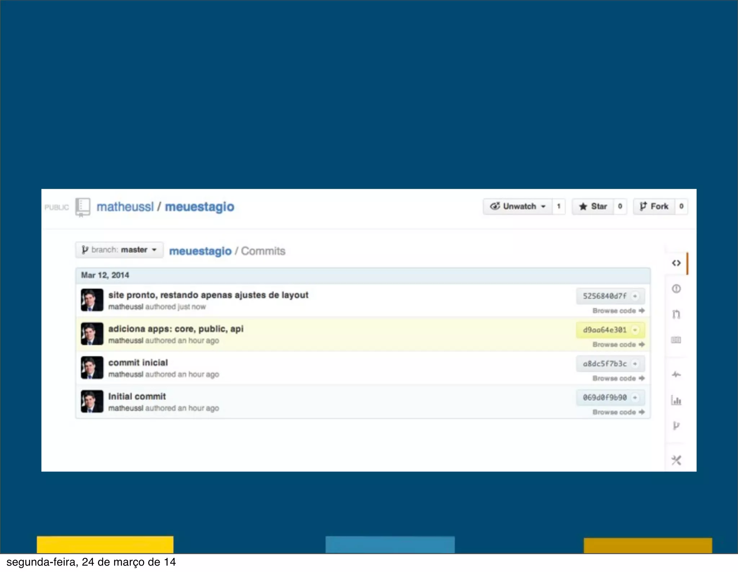Click avatar beside 'adiciona apps' commit
Image resolution: width=738 pixels, height=572 pixels.
pyautogui.click(x=92, y=334)
